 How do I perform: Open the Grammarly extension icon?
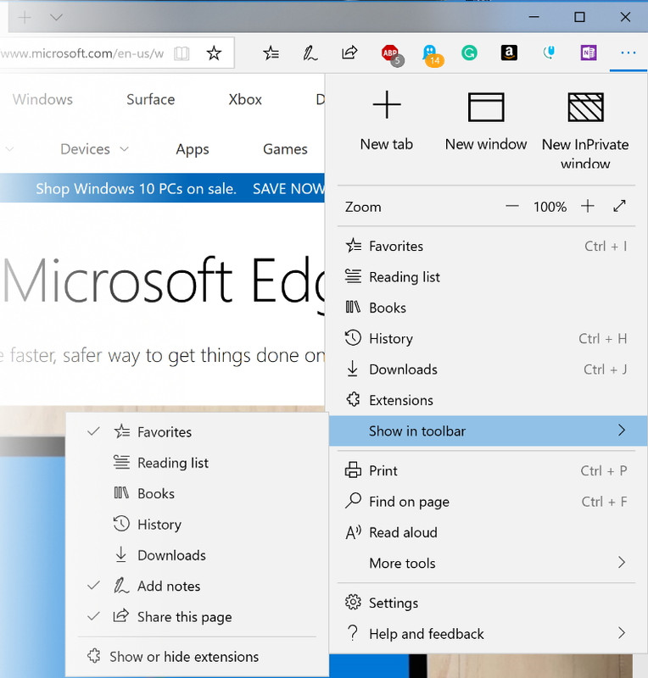tap(469, 53)
